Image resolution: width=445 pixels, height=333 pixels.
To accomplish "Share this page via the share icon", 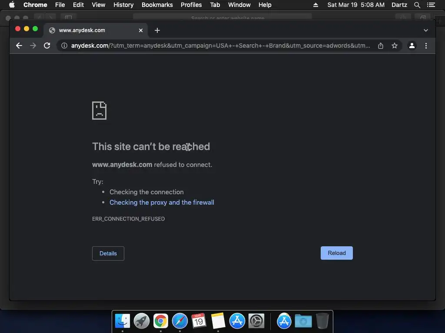I will pos(381,46).
